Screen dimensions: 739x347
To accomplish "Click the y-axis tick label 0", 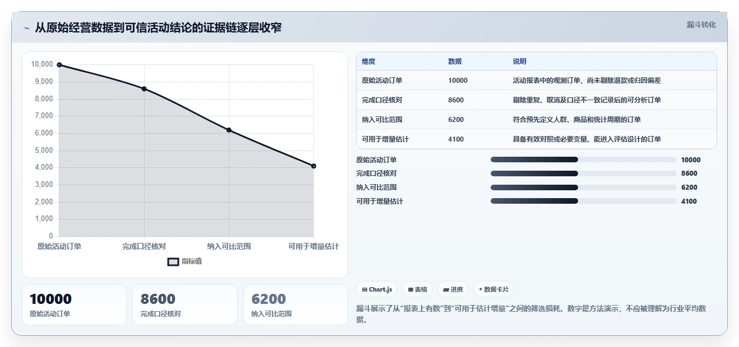I will click(x=51, y=236).
